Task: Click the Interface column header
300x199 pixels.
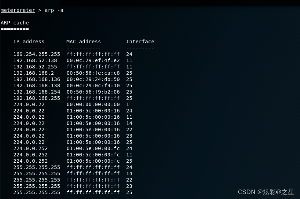Action: pos(140,42)
